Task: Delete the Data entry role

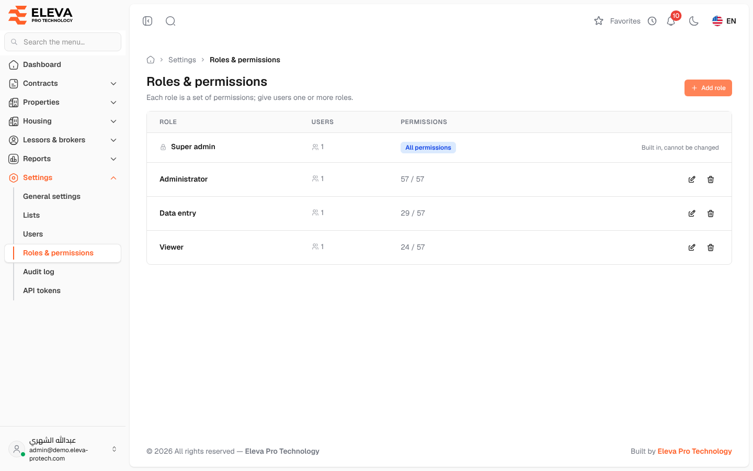Action: tap(711, 214)
